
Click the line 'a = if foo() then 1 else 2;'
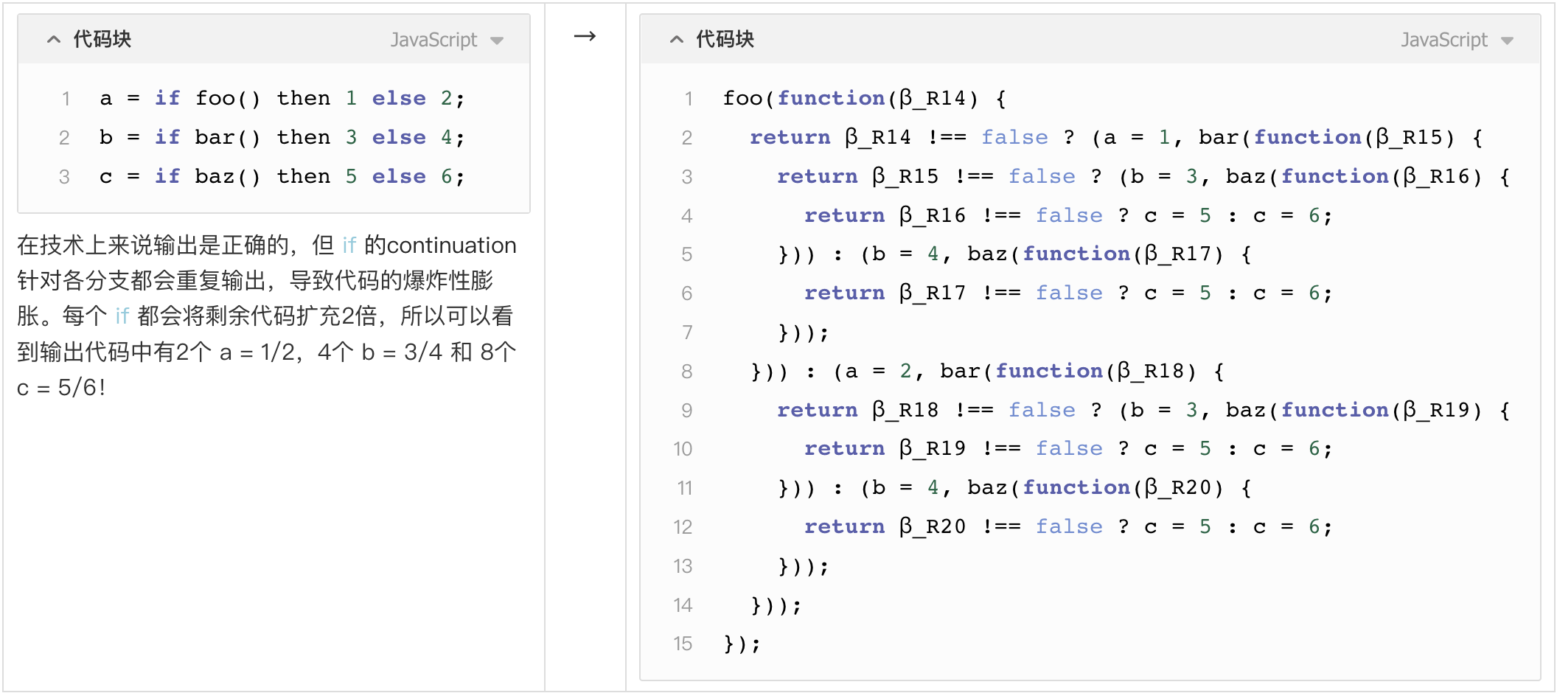[x=282, y=98]
